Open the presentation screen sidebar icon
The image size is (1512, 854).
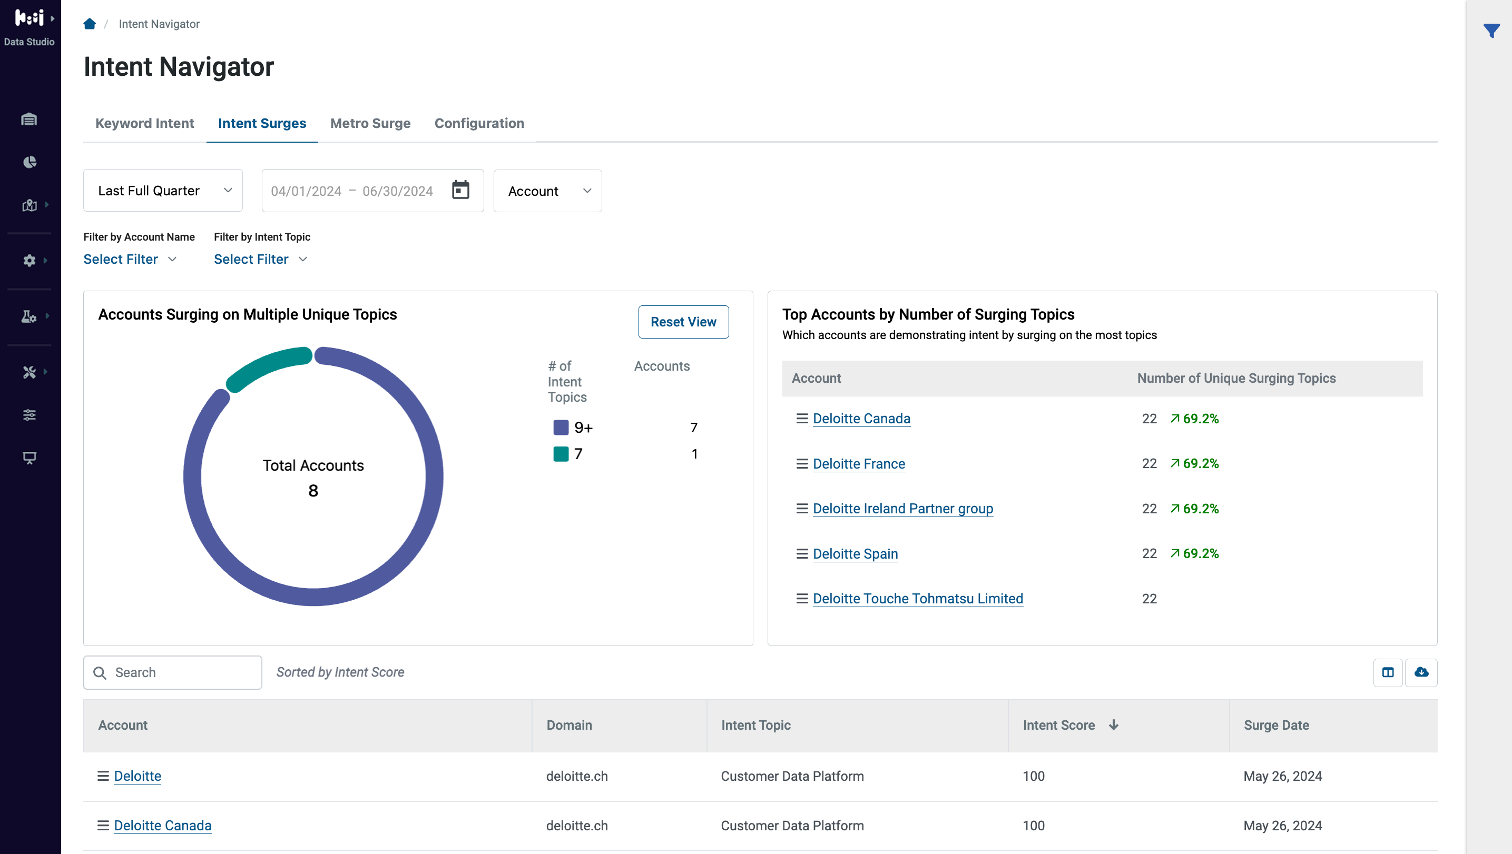(x=30, y=458)
